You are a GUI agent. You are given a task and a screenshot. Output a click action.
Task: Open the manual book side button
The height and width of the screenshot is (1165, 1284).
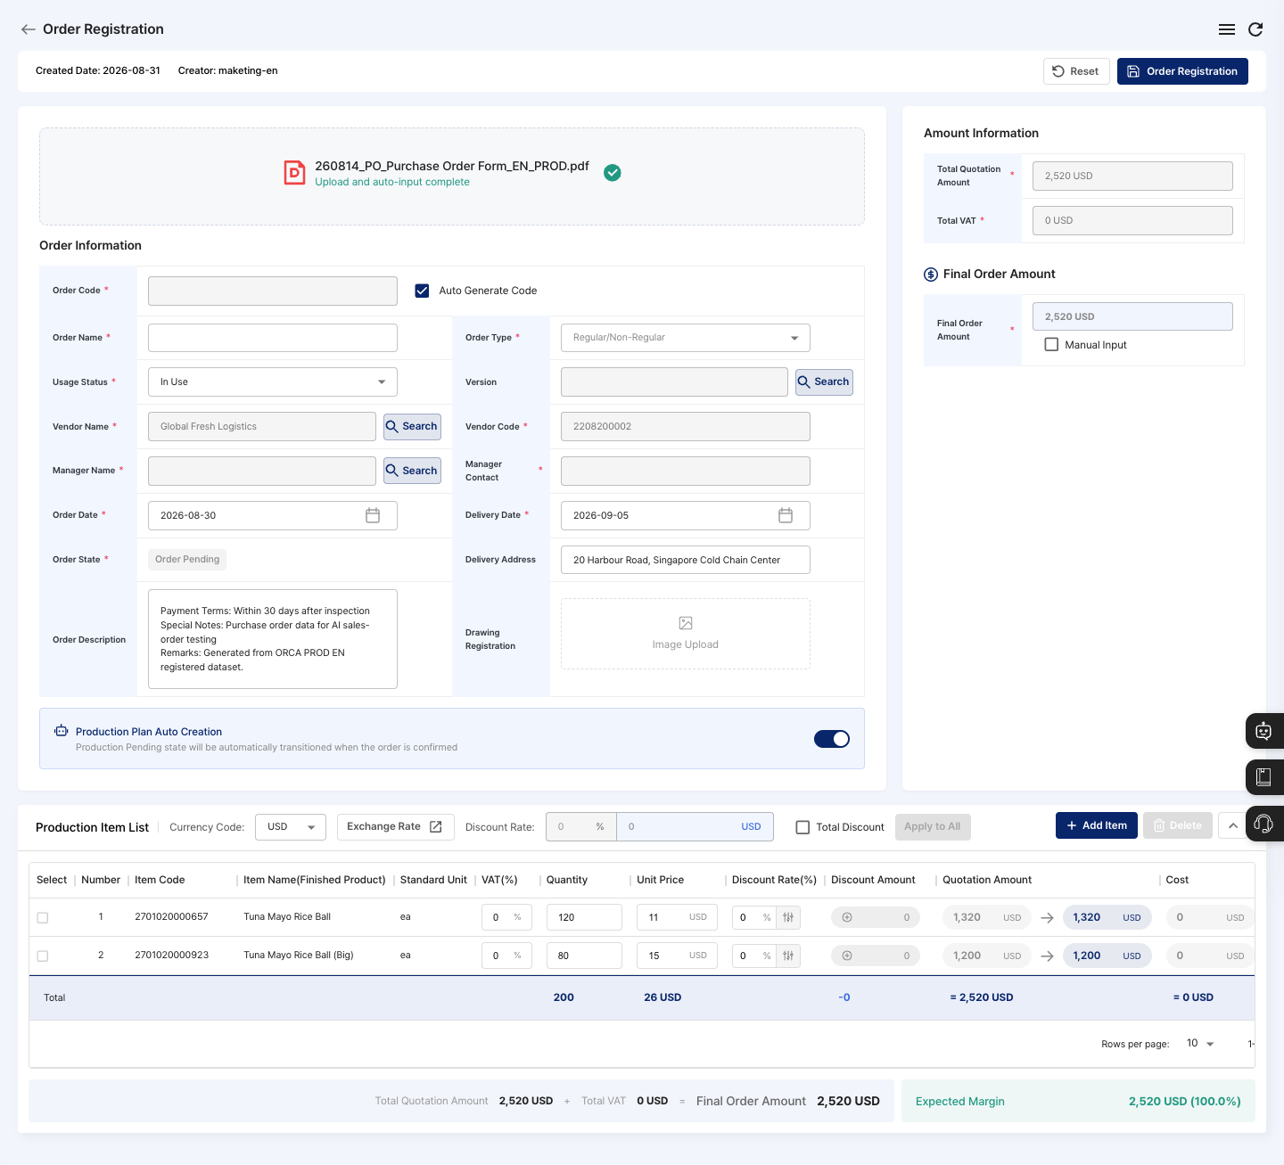tap(1264, 777)
